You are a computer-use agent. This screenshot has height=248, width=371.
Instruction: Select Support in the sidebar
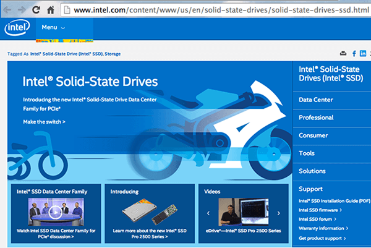310,189
